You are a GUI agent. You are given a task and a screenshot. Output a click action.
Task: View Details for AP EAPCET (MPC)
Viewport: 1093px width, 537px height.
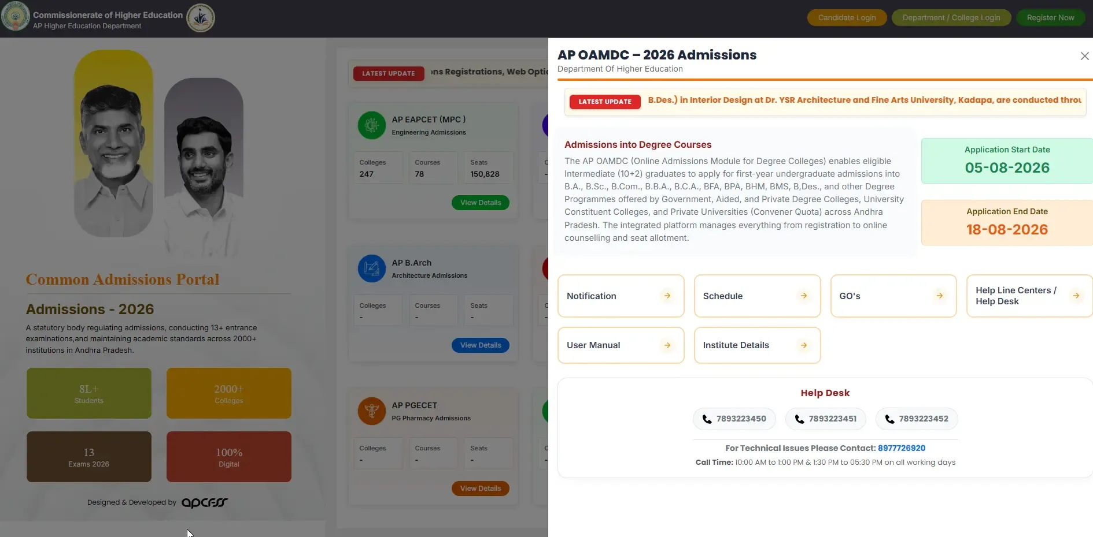coord(481,203)
